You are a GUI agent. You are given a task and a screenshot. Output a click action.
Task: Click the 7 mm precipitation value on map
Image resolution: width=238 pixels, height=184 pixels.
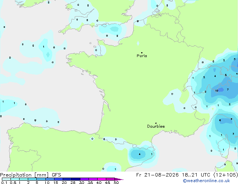[x=228, y=90]
